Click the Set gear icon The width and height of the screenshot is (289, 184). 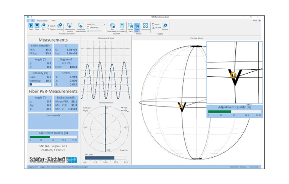point(43,25)
